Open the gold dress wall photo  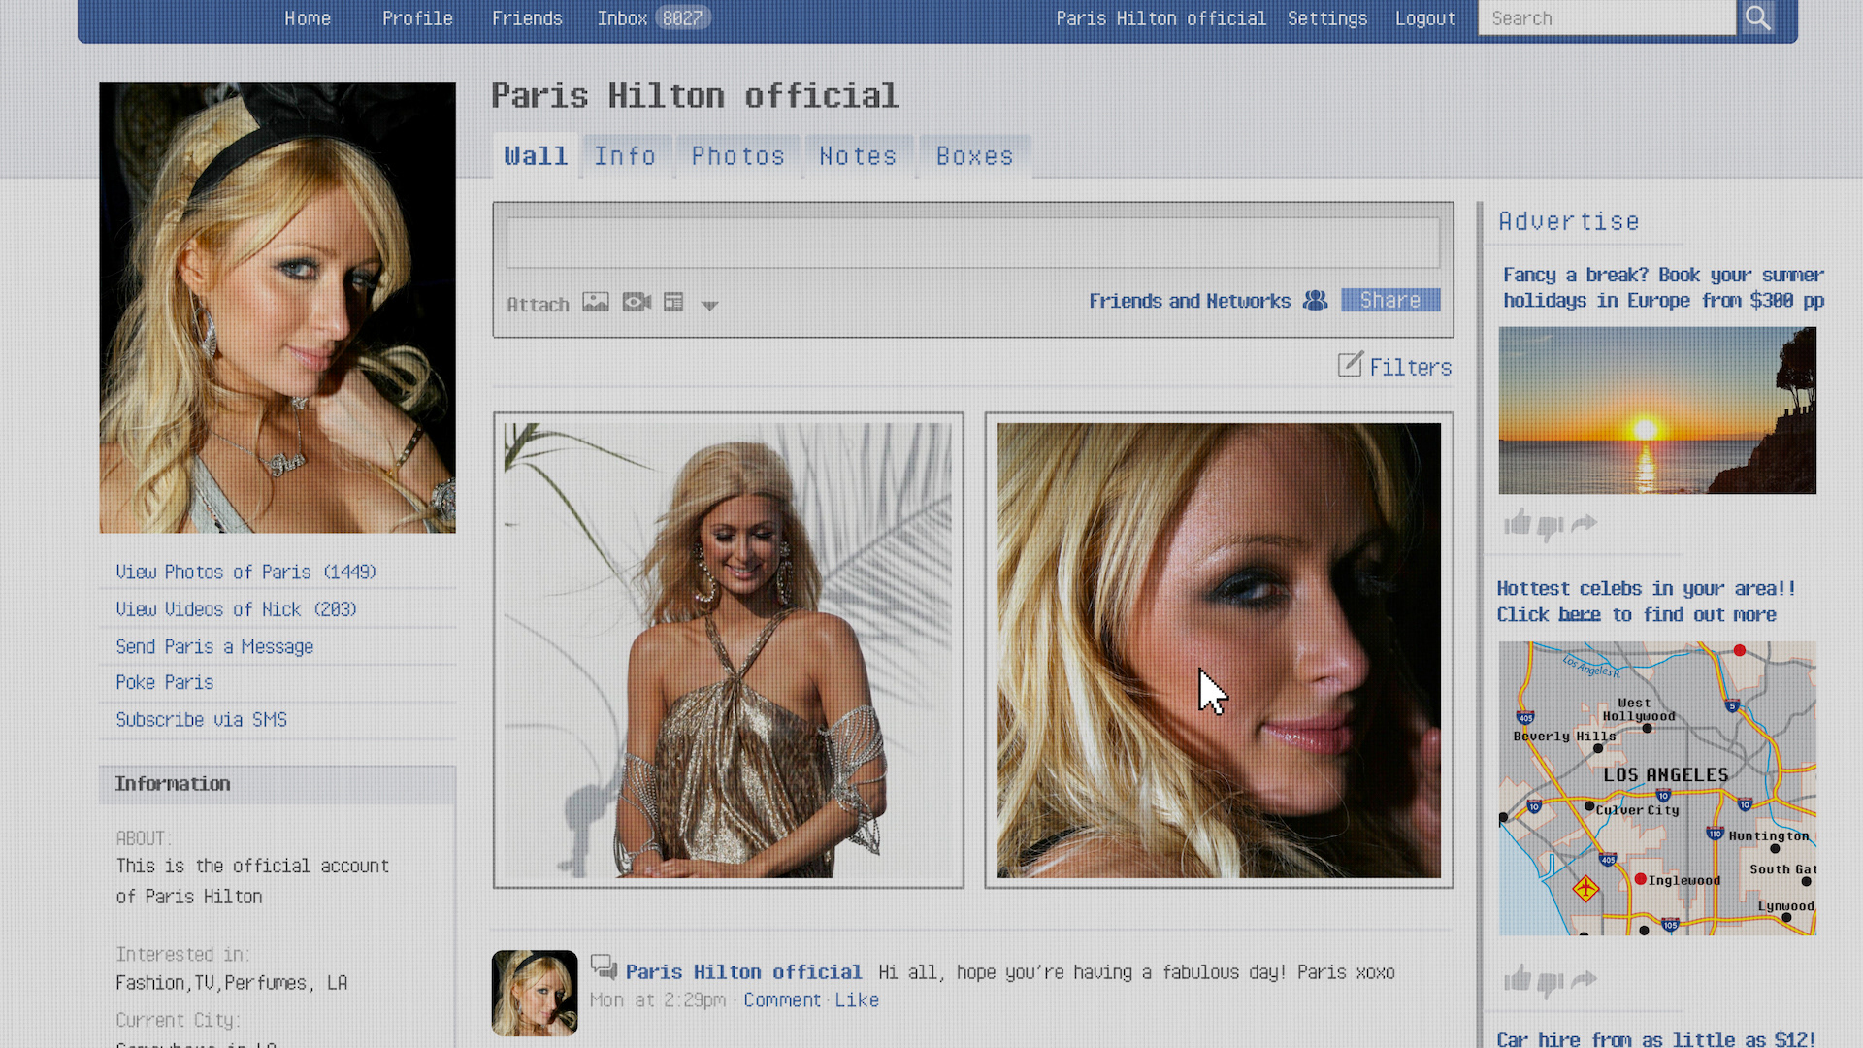click(x=729, y=650)
